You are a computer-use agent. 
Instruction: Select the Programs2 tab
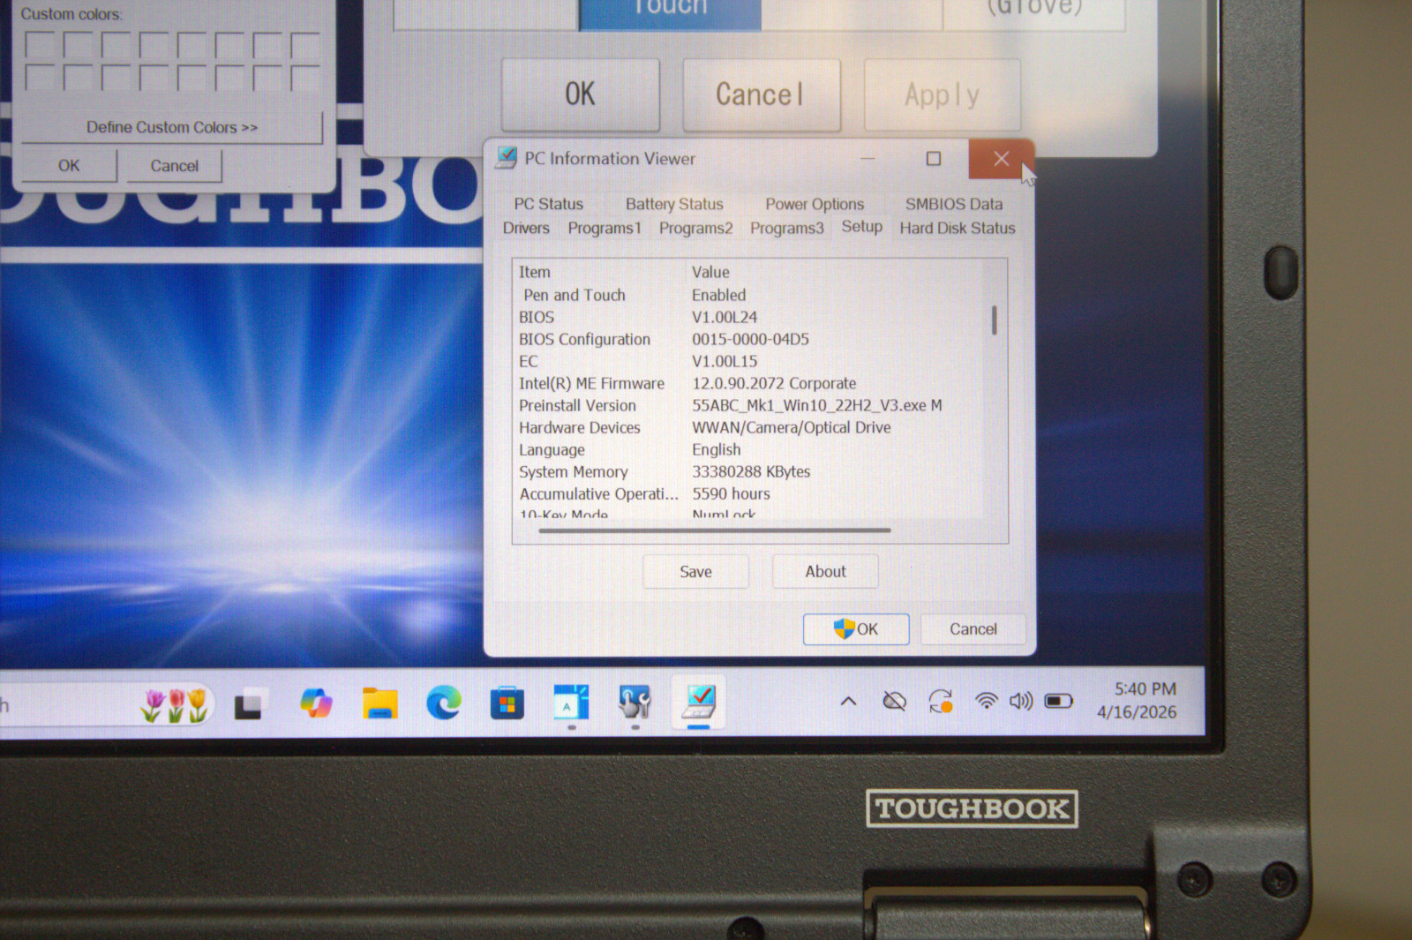click(695, 228)
